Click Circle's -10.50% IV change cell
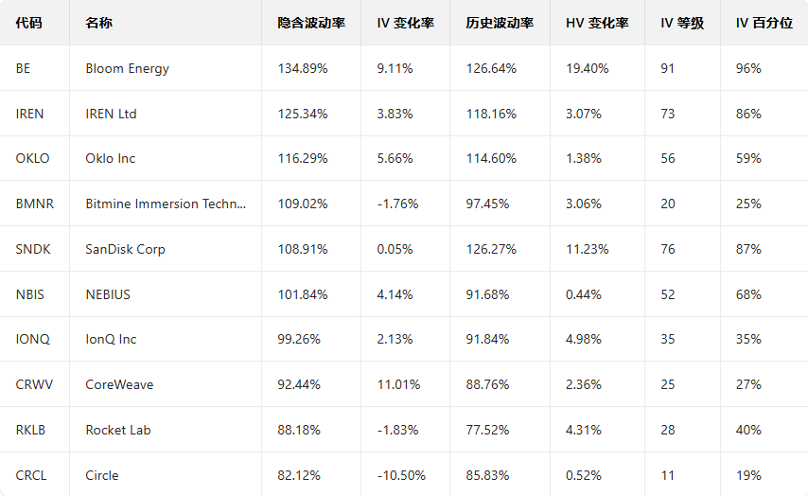This screenshot has width=808, height=496. pos(401,475)
